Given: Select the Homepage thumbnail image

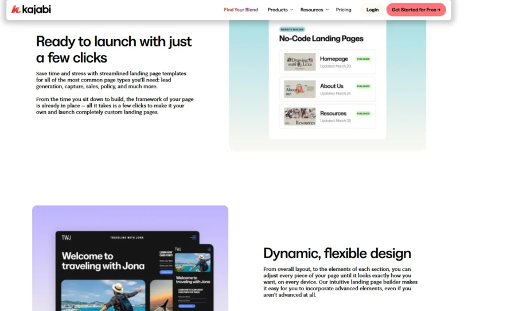Looking at the screenshot, I should (300, 62).
